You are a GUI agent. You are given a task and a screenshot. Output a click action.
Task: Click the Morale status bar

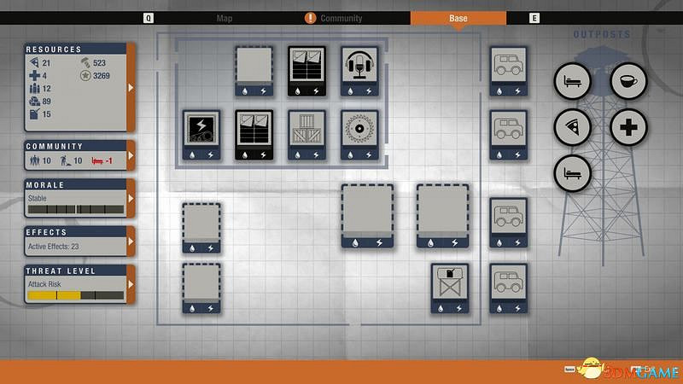pyautogui.click(x=75, y=209)
